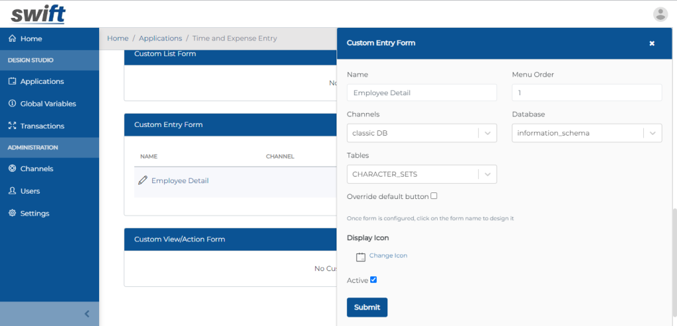Click the Settings gear icon
Screen dimensions: 677x326
[x=12, y=214]
